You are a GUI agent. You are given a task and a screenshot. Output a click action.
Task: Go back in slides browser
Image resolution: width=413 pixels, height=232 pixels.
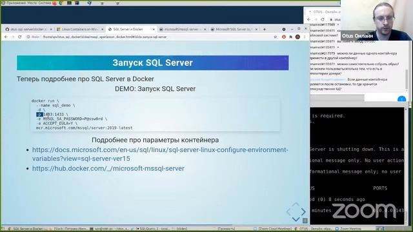[6, 37]
